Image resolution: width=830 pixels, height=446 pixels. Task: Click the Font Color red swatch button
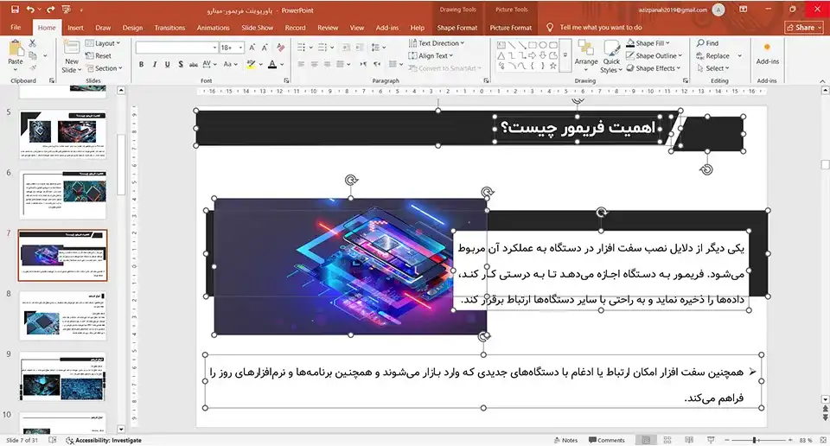click(272, 64)
